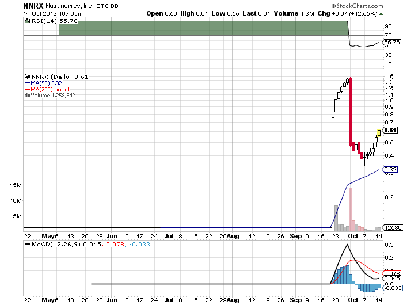The width and height of the screenshot is (403, 305).
Task: Click the -0.033 histogram tag on the right axis
Action: click(393, 288)
